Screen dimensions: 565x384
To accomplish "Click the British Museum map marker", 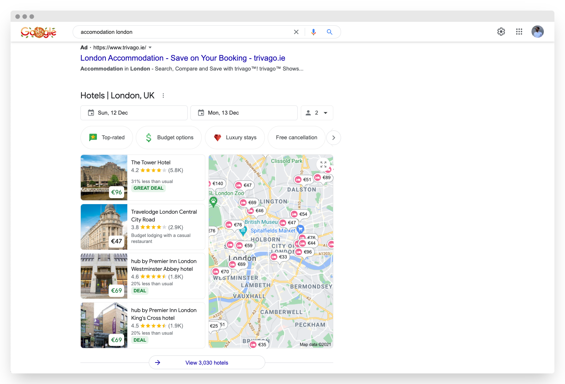I will 243,231.
